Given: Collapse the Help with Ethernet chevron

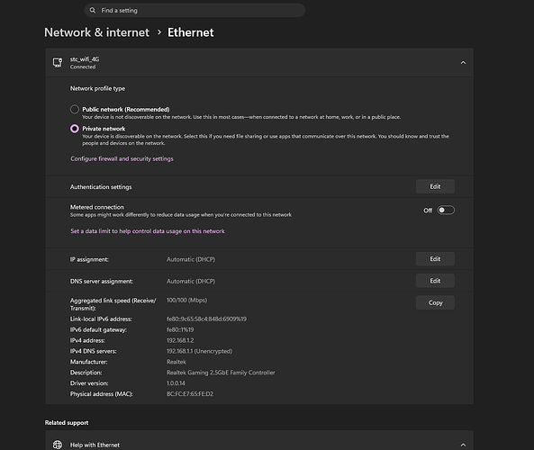Looking at the screenshot, I should pyautogui.click(x=463, y=445).
